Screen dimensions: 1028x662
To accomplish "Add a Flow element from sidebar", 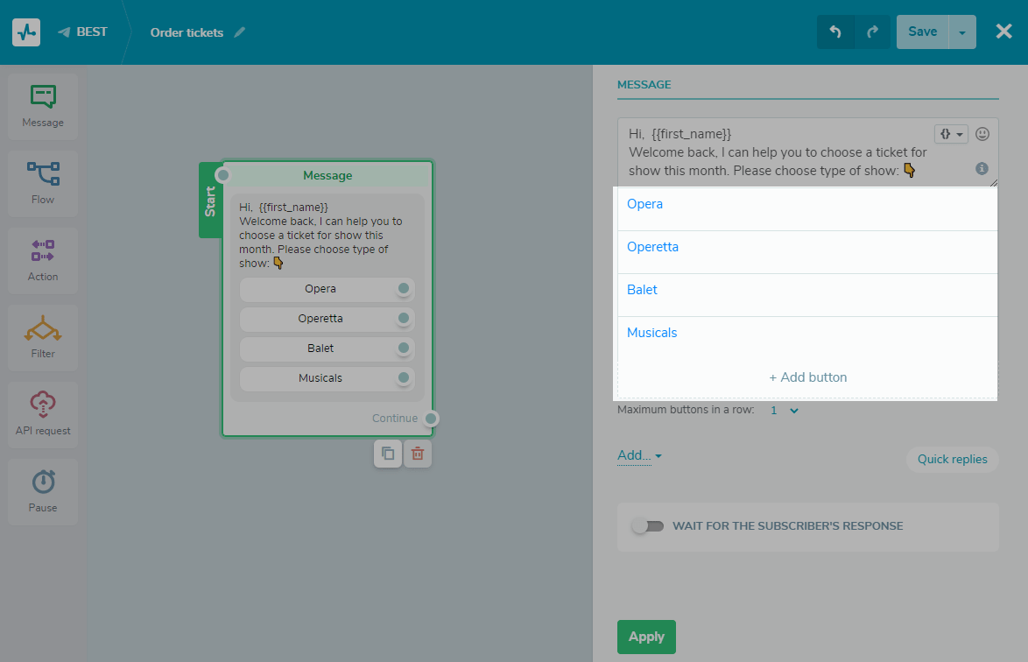I will 43,183.
